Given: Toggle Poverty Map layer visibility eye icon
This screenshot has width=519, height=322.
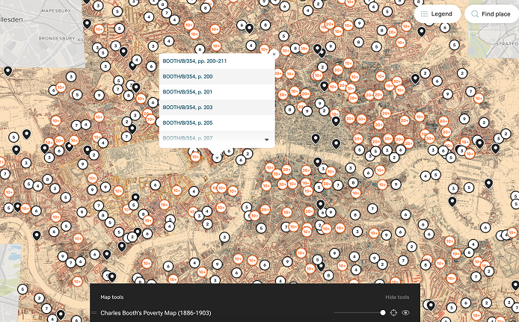Looking at the screenshot, I should (405, 312).
